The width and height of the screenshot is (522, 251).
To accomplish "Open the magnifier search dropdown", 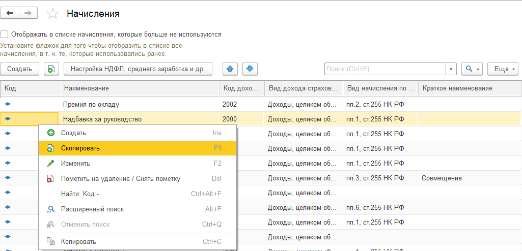I will (x=472, y=69).
